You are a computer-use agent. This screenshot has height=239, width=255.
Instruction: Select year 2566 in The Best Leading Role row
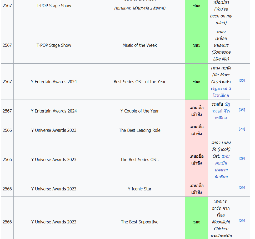click(7, 130)
